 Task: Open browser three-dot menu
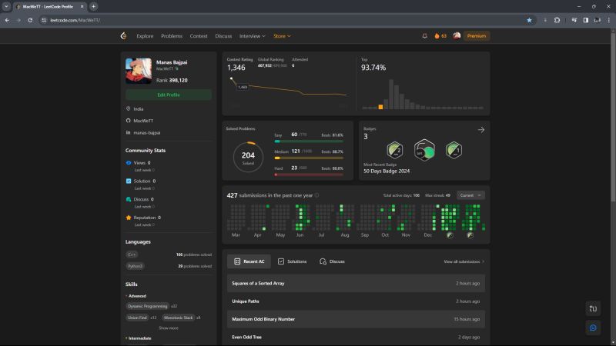[x=608, y=20]
